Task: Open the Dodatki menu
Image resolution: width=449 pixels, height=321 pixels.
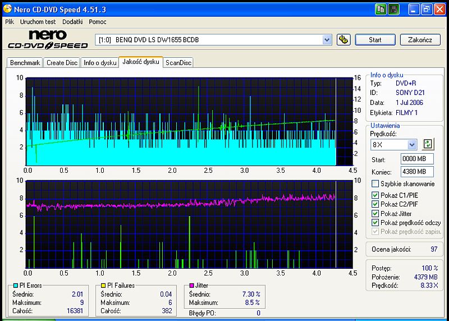Action: click(x=72, y=22)
